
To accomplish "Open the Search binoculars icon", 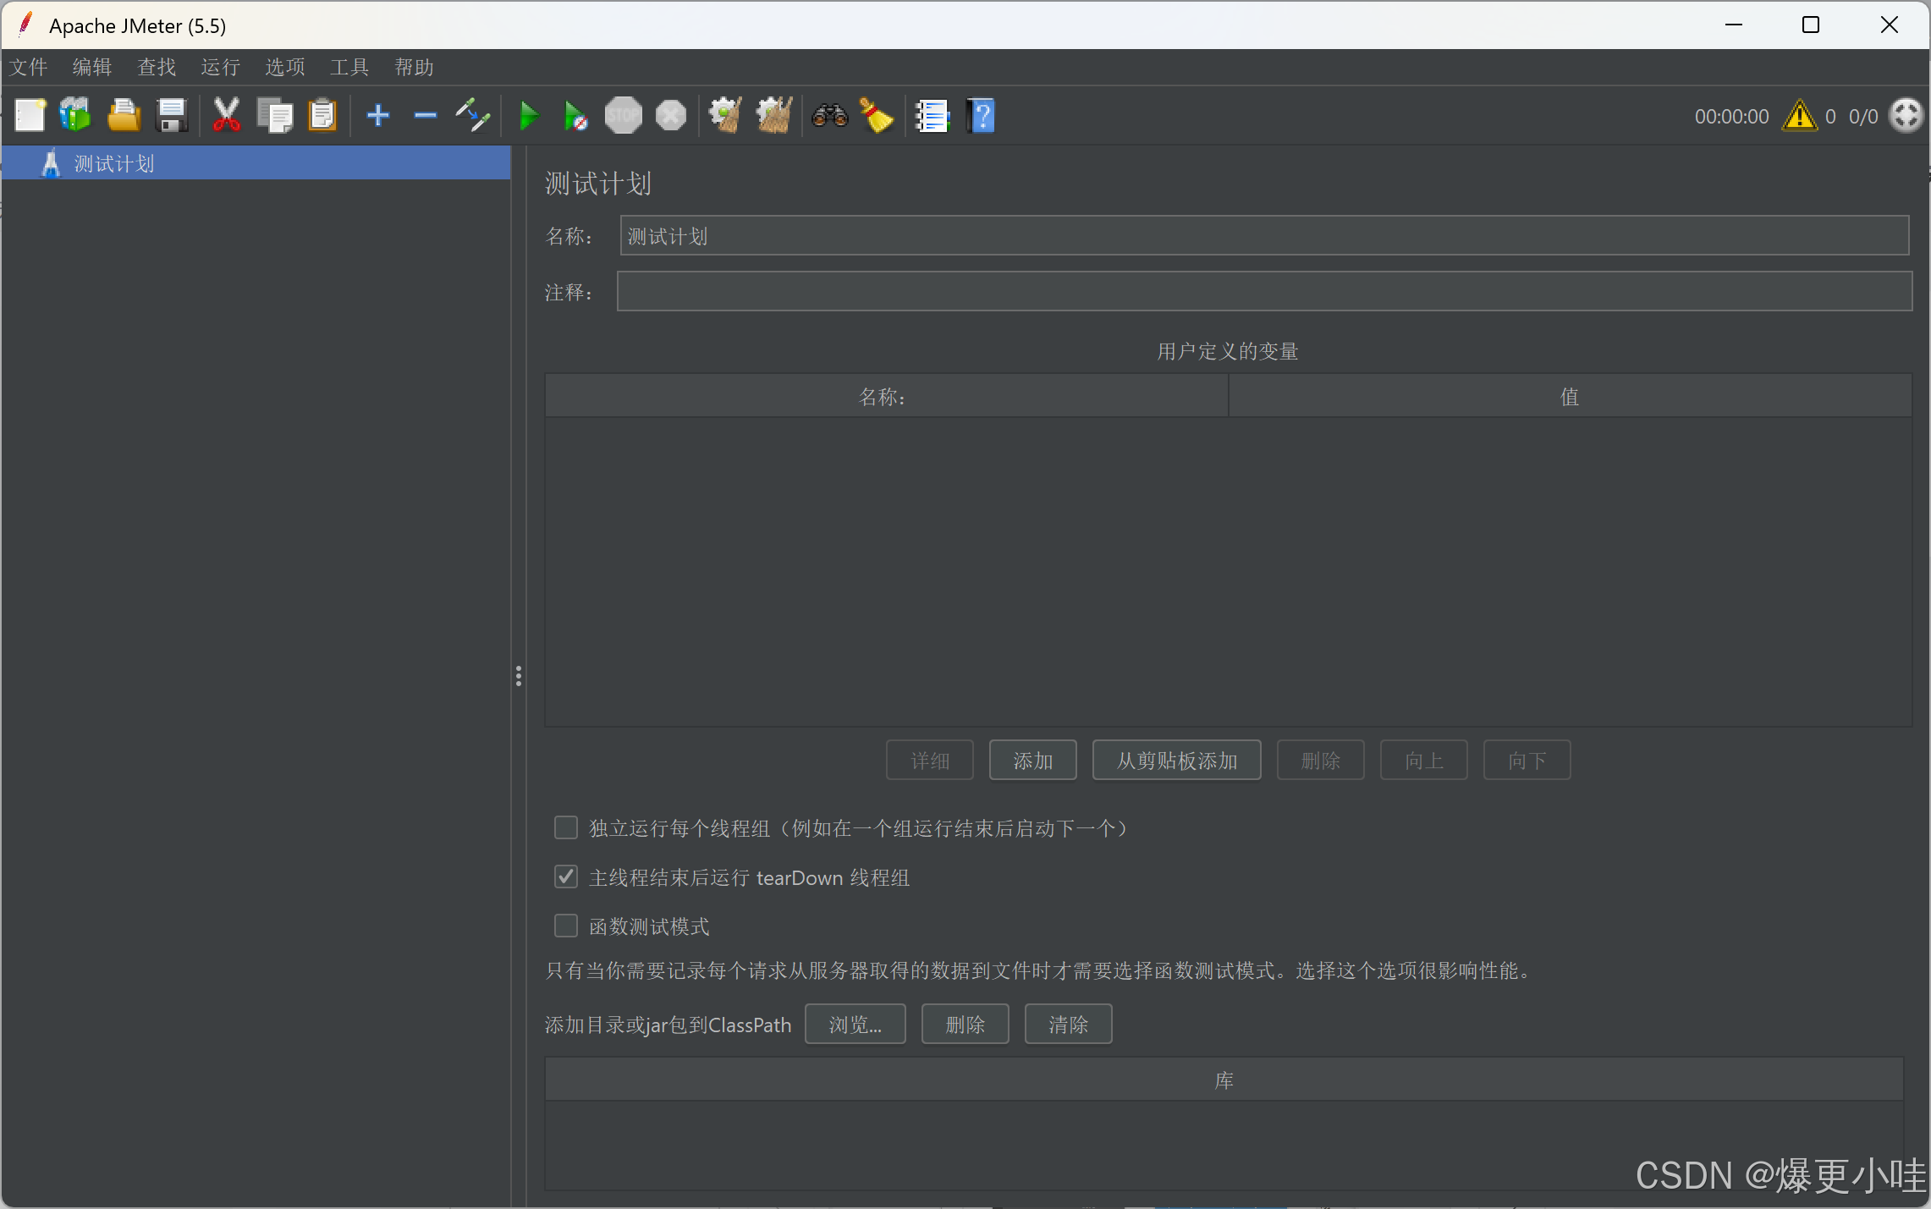I will [829, 116].
